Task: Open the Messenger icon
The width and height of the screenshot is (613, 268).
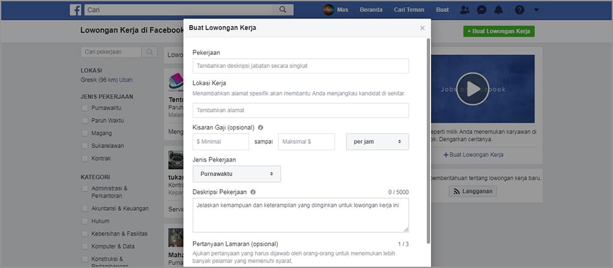Action: tap(481, 10)
